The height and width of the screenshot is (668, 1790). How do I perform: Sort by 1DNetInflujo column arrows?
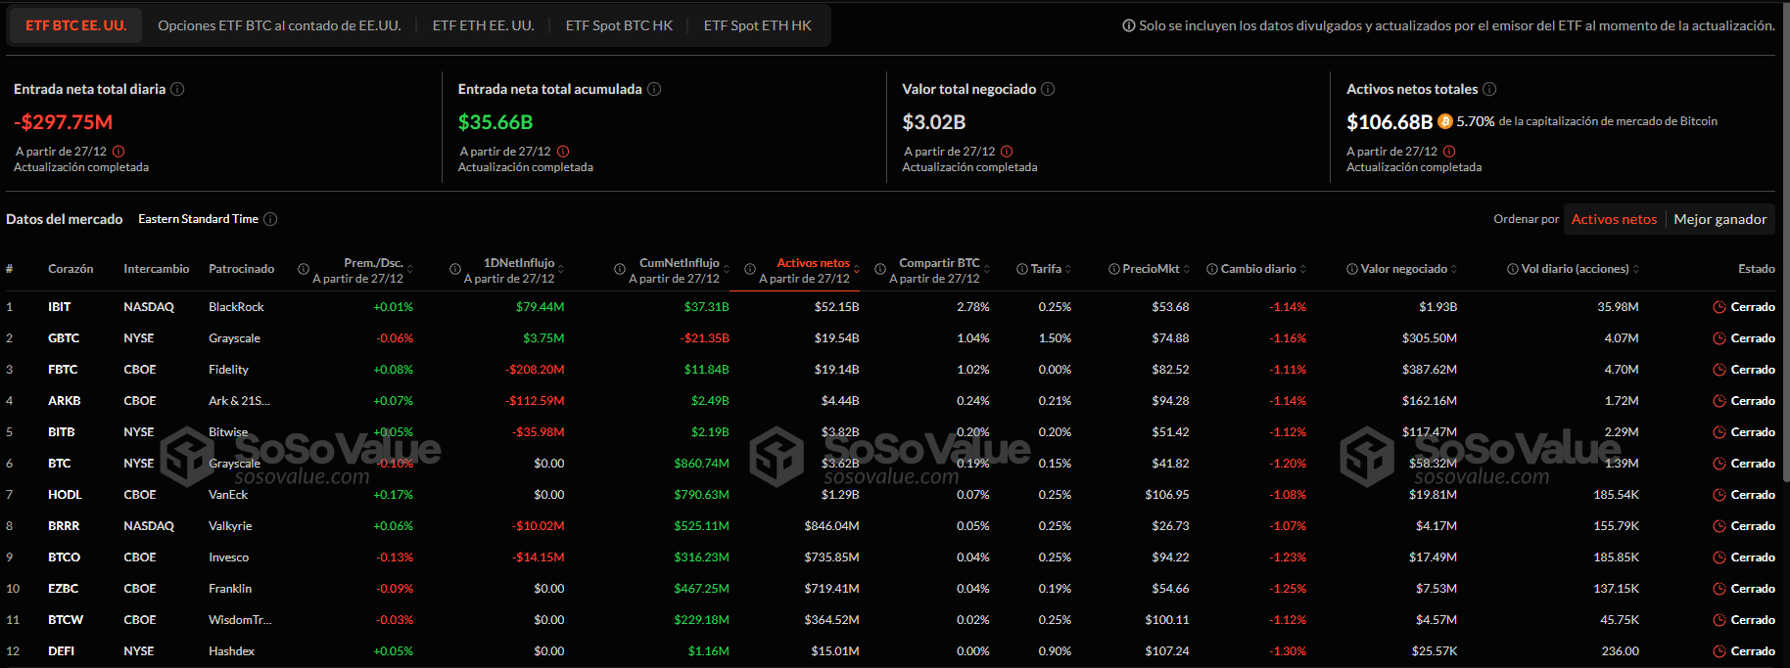click(562, 269)
